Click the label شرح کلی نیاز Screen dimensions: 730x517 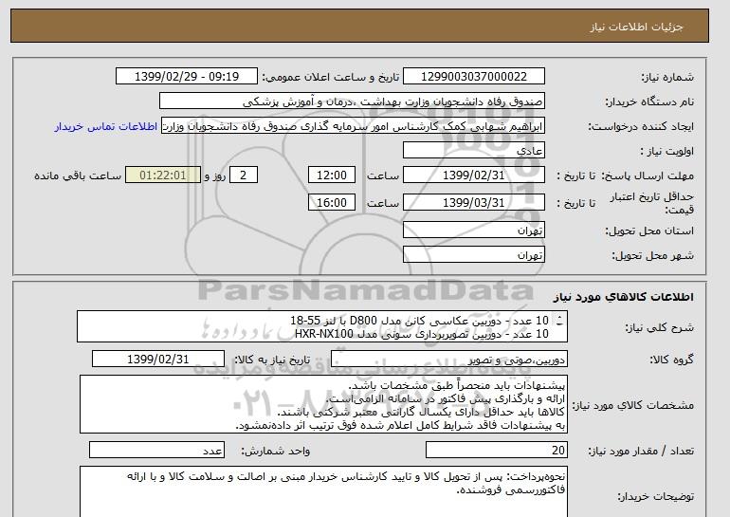pyautogui.click(x=659, y=327)
